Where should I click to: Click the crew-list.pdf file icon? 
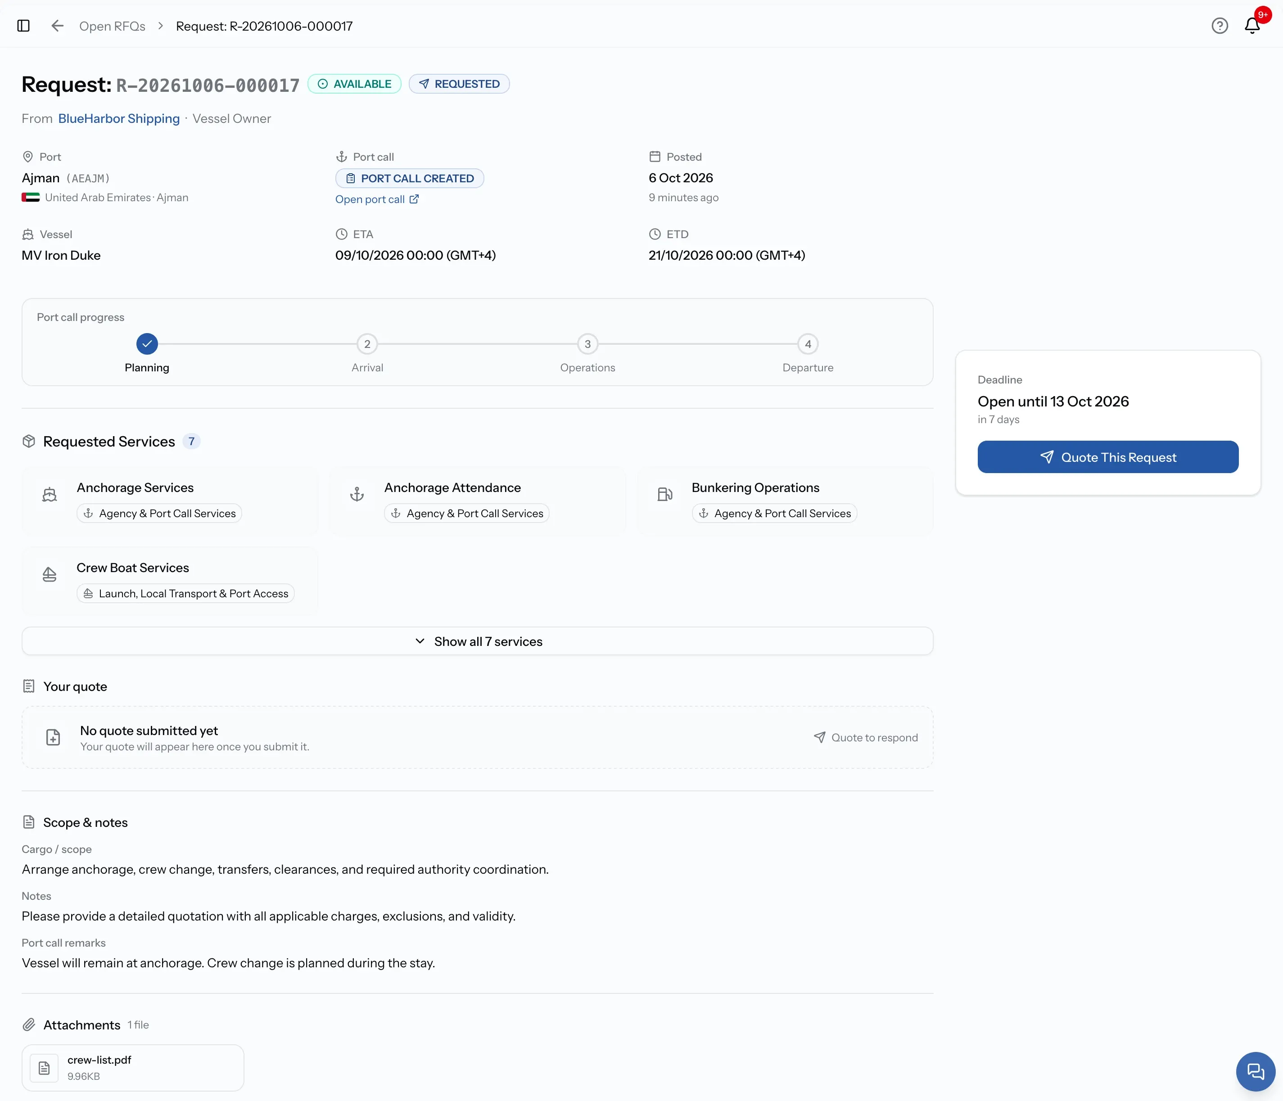(x=45, y=1068)
